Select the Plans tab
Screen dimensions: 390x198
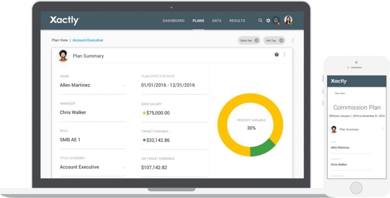(198, 21)
